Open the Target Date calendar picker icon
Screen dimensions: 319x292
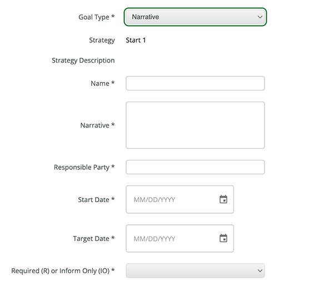[x=223, y=238]
